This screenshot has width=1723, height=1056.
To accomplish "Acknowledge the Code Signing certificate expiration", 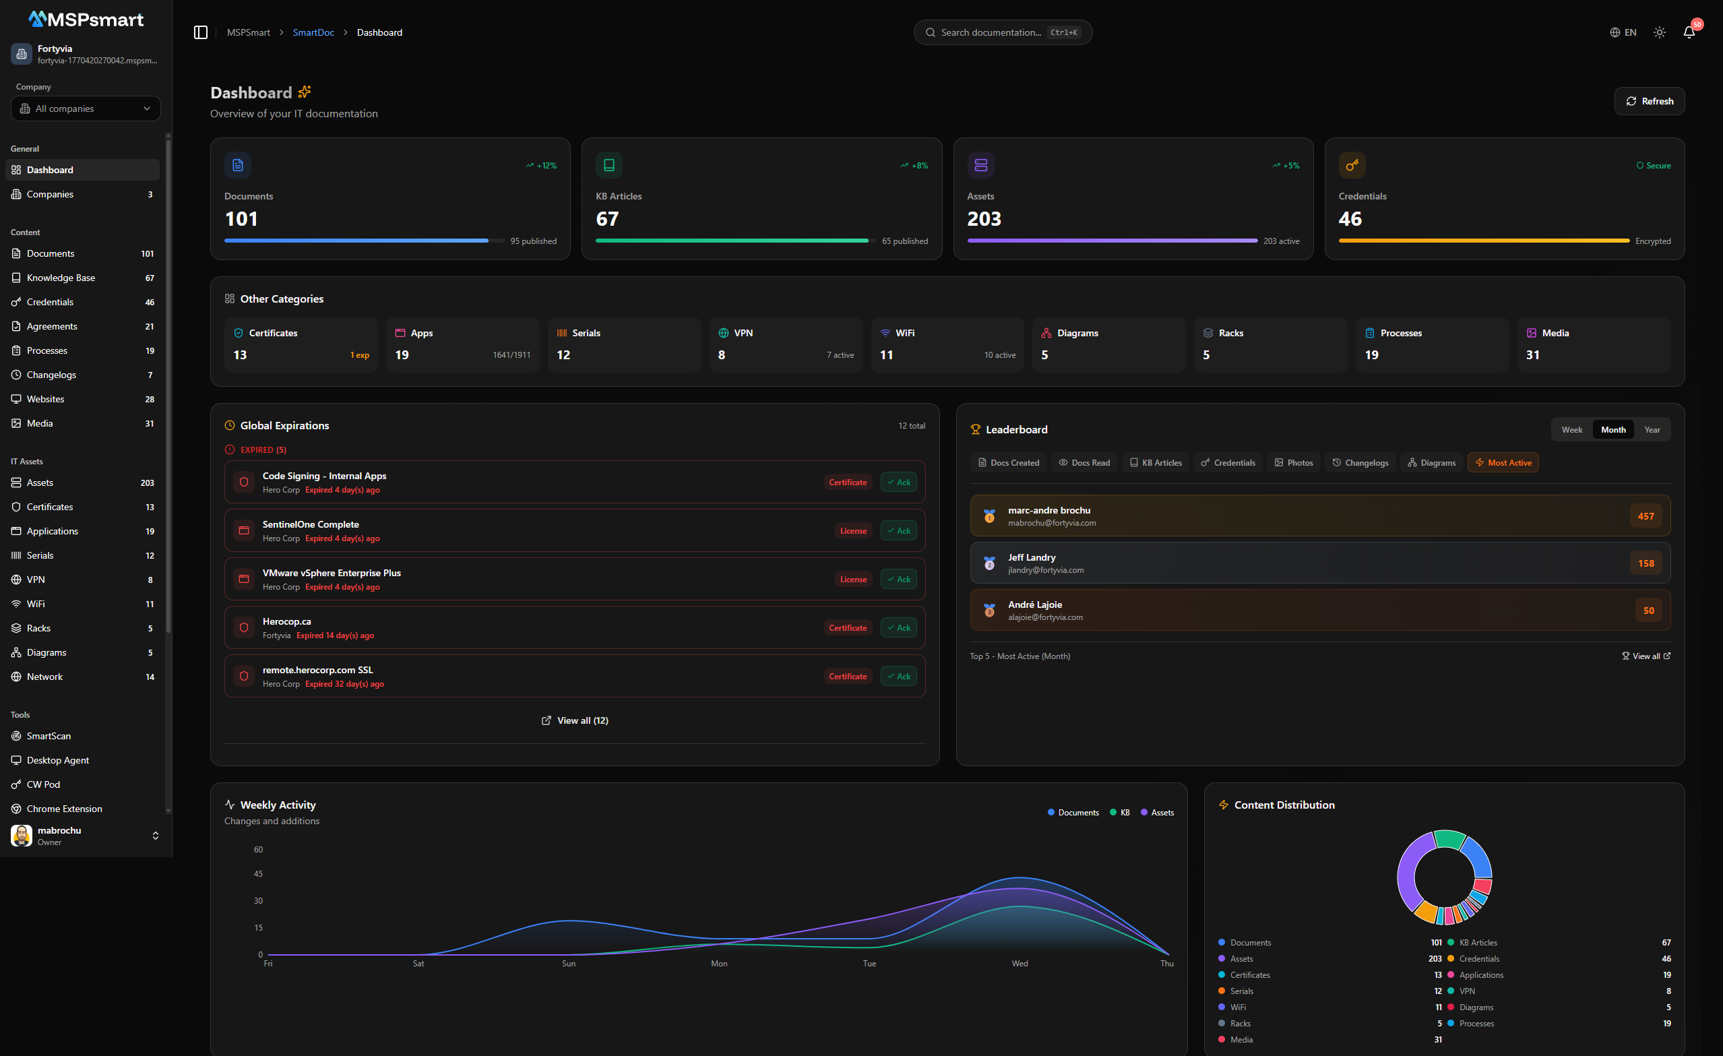I will coord(898,482).
